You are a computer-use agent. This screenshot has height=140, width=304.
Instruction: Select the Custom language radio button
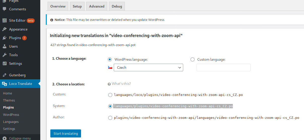pos(193,60)
